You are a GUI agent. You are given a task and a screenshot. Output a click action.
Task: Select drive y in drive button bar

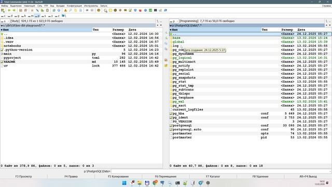pyautogui.click(x=51, y=16)
